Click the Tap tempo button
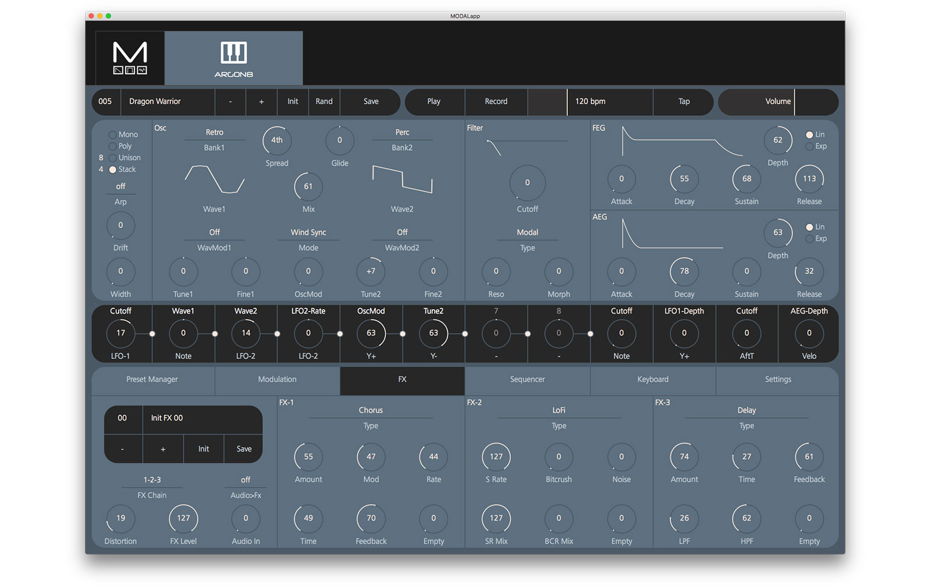 [x=684, y=101]
